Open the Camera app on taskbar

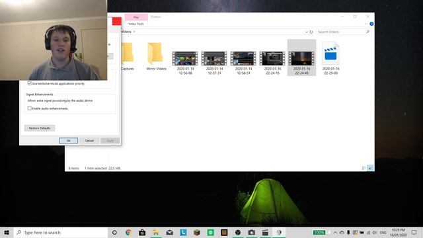tap(252, 232)
